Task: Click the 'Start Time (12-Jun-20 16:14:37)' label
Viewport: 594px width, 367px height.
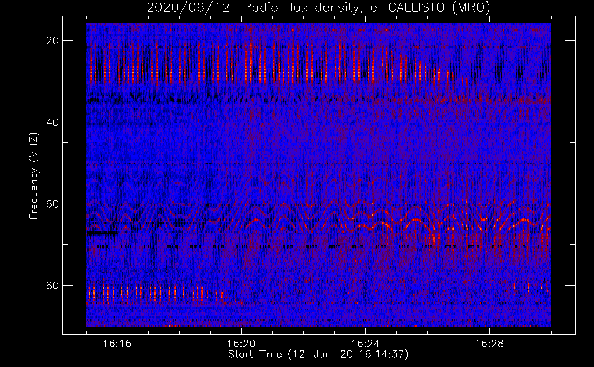Action: pyautogui.click(x=318, y=355)
